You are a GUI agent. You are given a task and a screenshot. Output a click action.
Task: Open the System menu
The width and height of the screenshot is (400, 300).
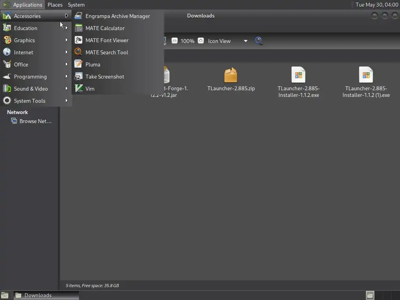(x=76, y=5)
